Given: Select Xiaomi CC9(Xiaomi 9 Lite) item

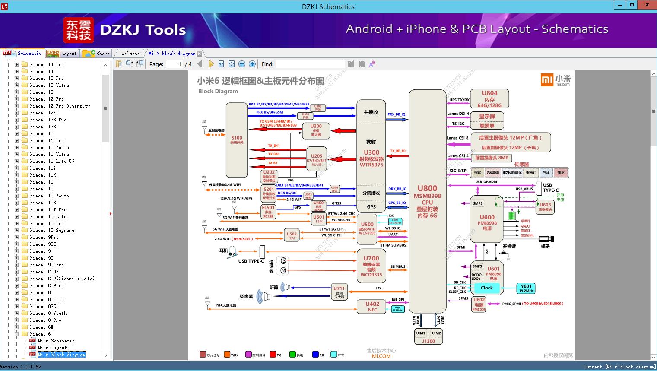Looking at the screenshot, I should tap(62, 279).
